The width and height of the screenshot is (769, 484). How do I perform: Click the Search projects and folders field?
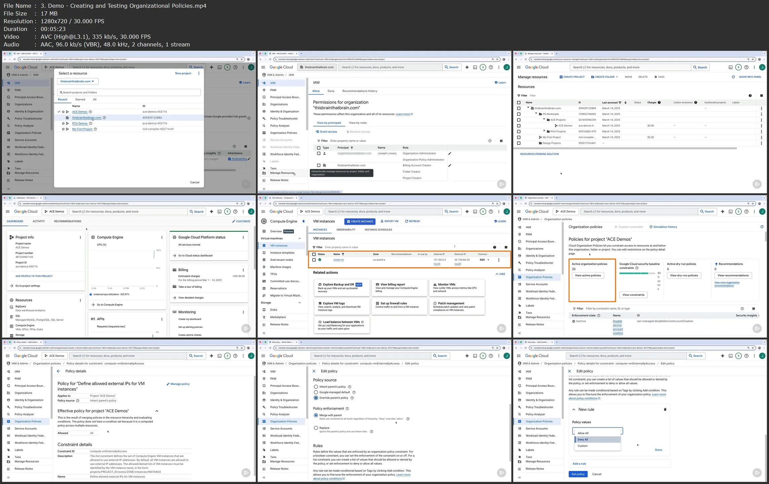point(129,92)
